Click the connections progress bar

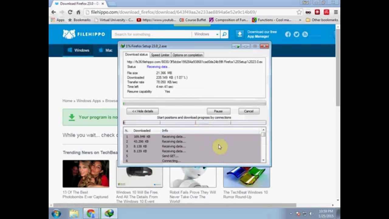coord(194,123)
